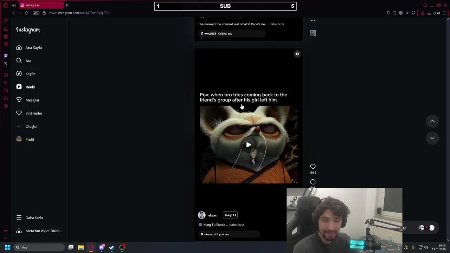This screenshot has height=253, width=450.
Task: Go back in browser history
Action: click(x=14, y=13)
